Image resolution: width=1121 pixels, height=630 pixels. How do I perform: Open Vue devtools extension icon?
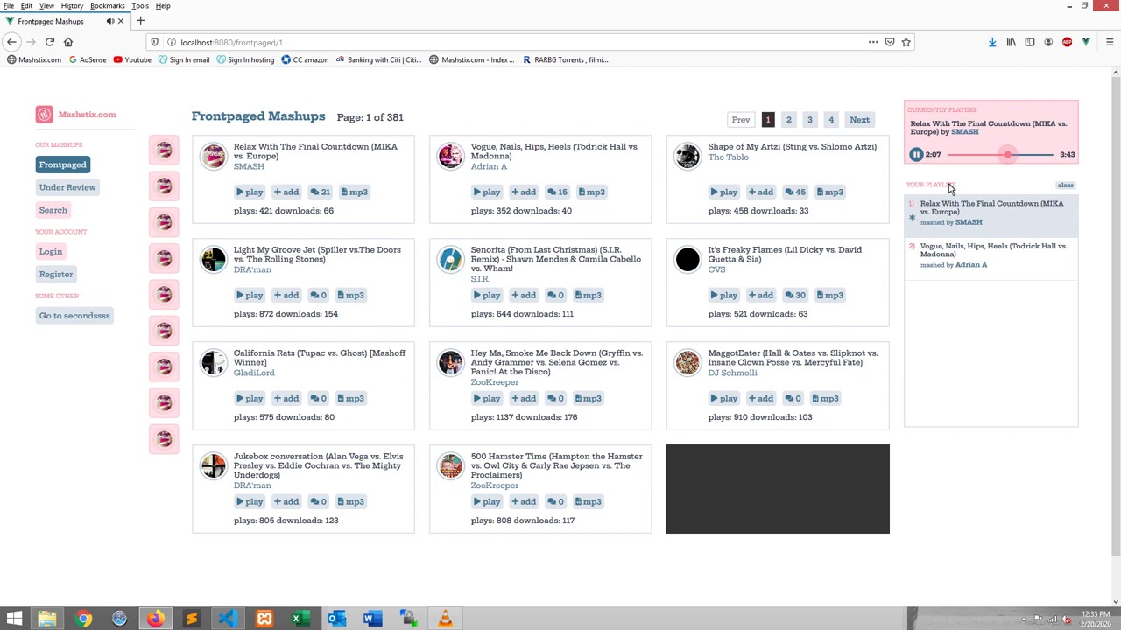pyautogui.click(x=1086, y=42)
